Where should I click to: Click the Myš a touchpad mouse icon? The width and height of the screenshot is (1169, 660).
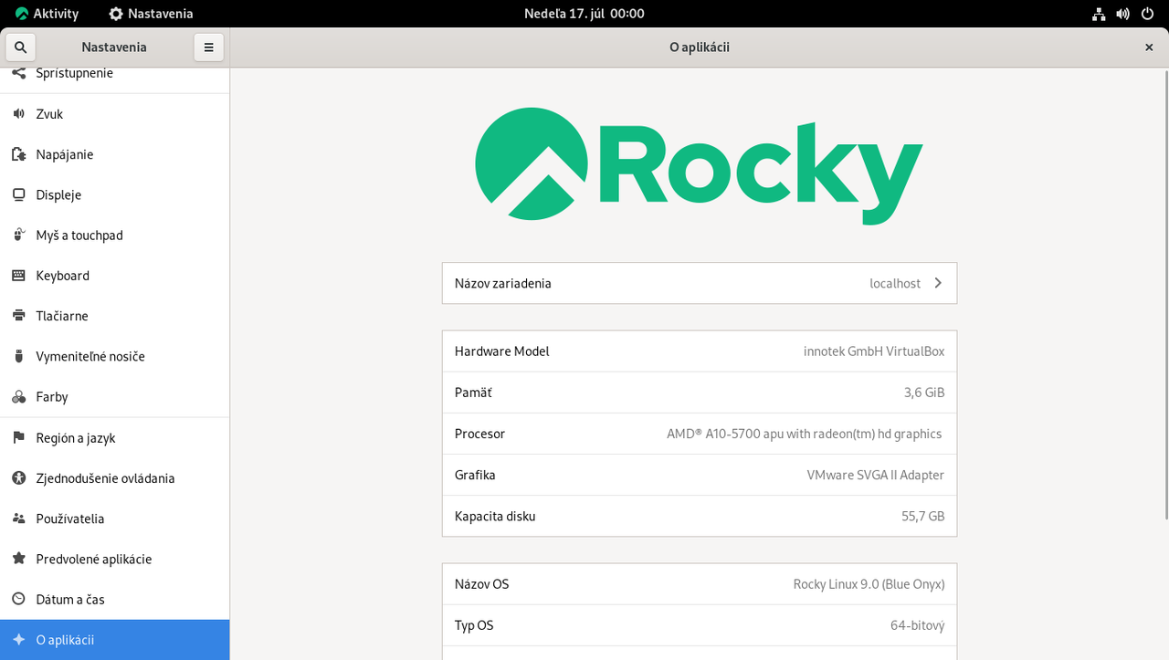click(x=19, y=235)
